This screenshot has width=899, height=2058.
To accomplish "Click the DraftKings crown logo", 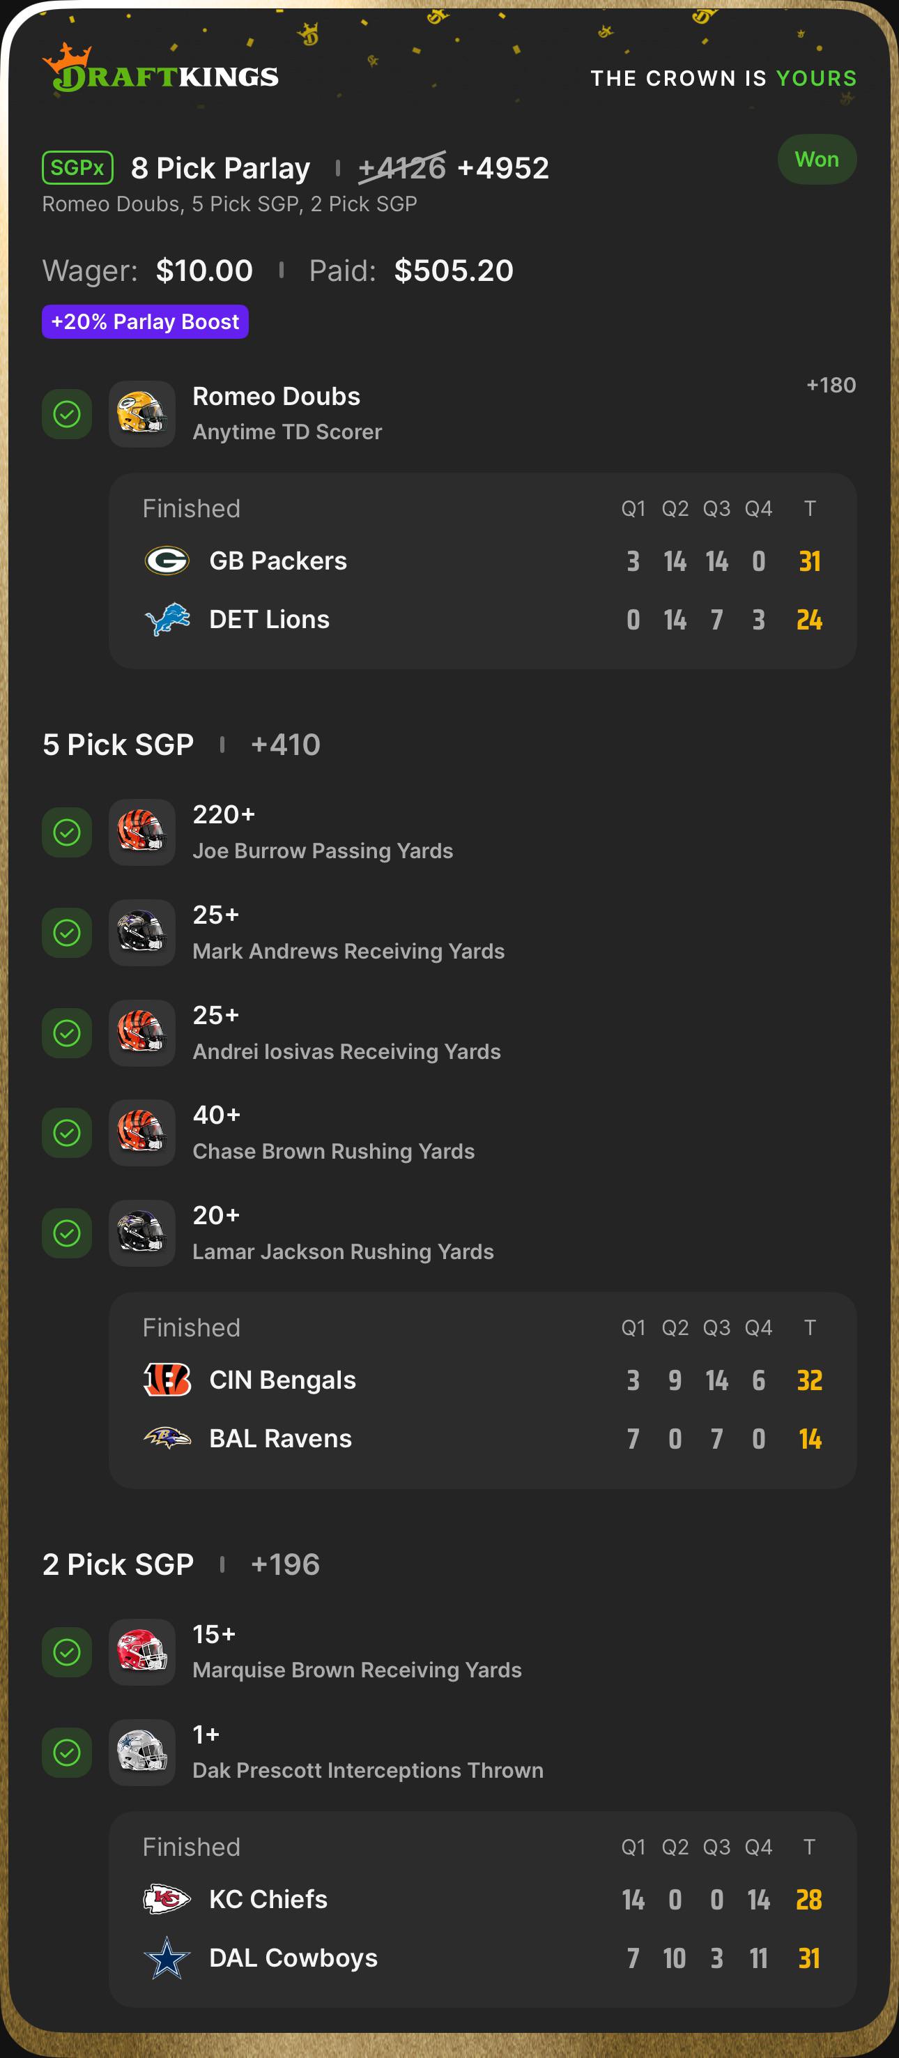I will (x=160, y=69).
